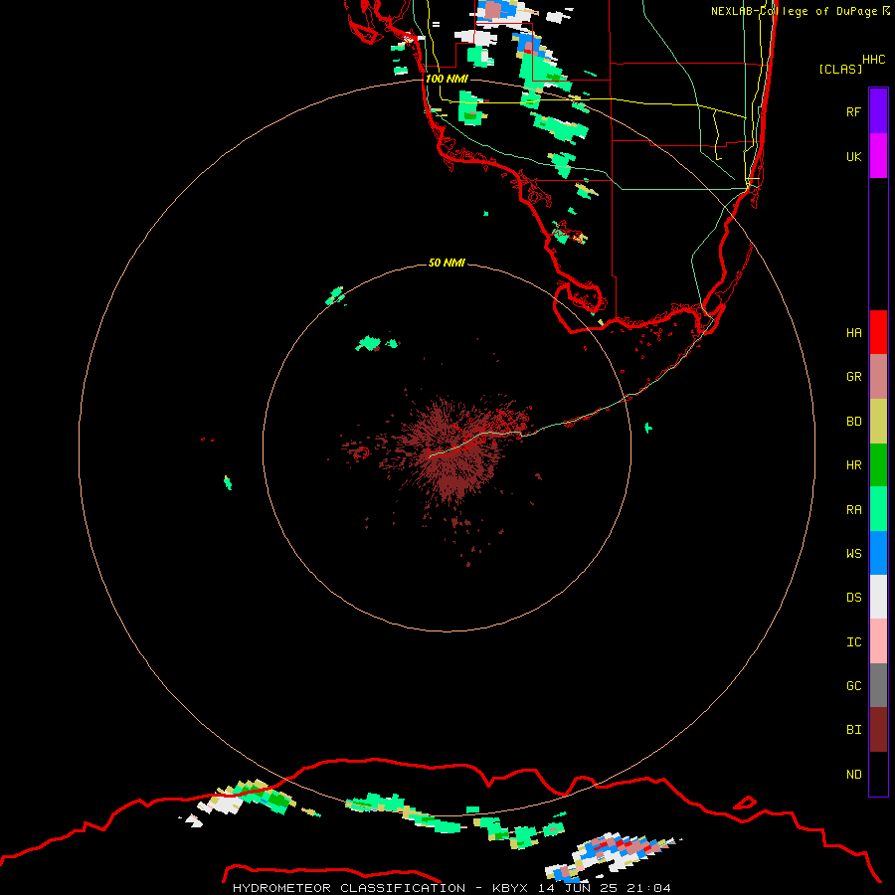Click the WS blue legend swatch

(x=878, y=553)
